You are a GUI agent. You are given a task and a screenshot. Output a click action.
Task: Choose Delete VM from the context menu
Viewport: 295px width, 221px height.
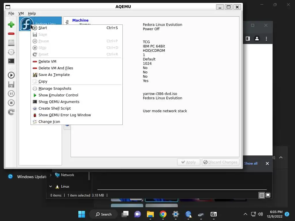(x=76, y=62)
